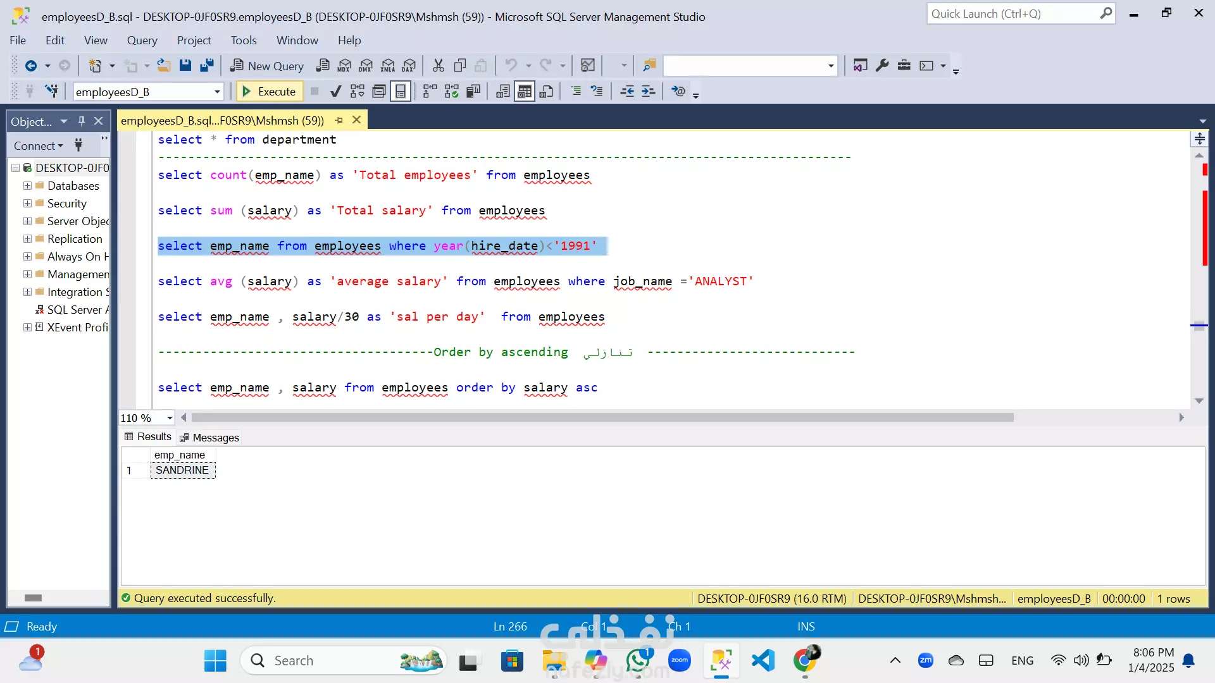Click Display Estimated Execution Plan icon

pyautogui.click(x=358, y=92)
